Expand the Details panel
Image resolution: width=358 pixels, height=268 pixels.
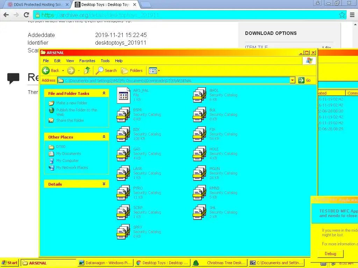click(104, 184)
